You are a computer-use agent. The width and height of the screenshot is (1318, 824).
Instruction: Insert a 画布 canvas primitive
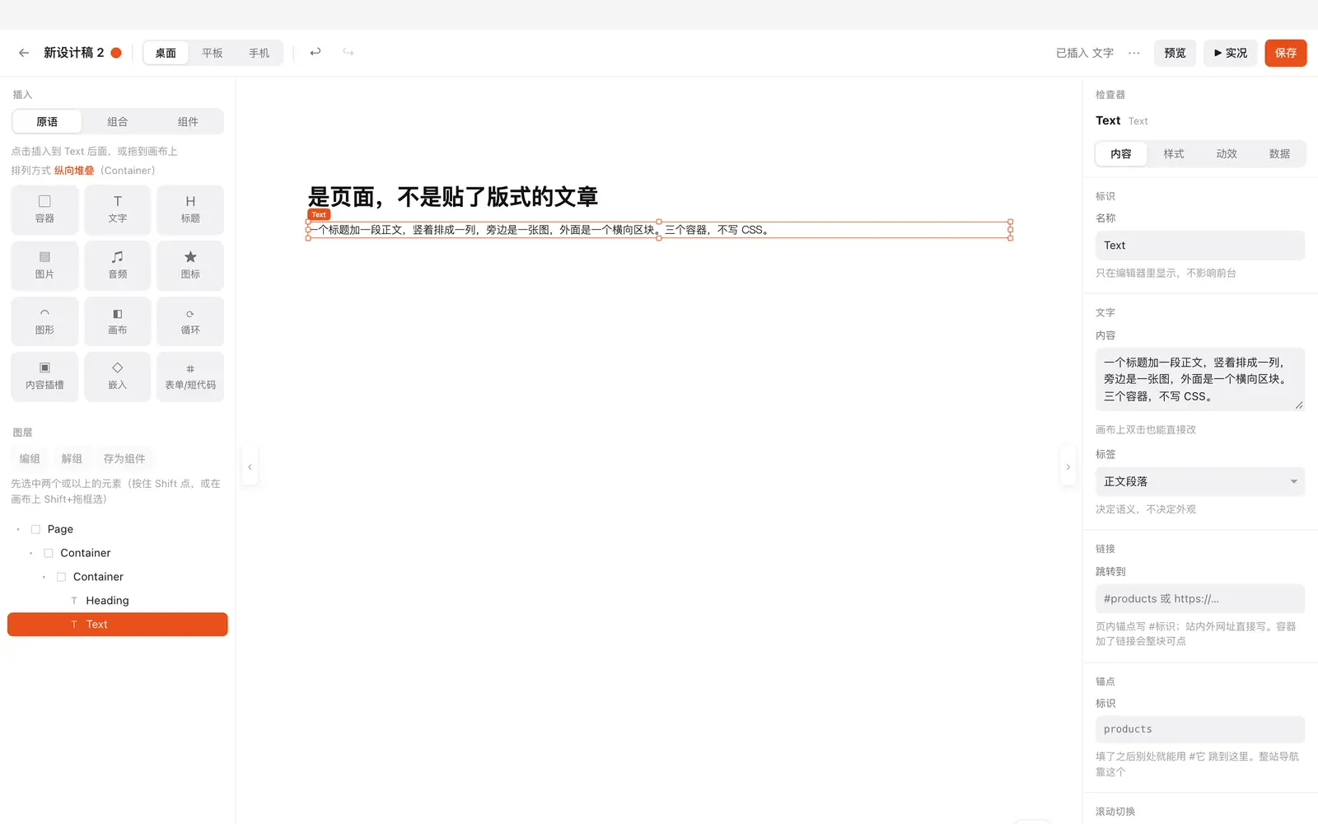click(x=118, y=321)
